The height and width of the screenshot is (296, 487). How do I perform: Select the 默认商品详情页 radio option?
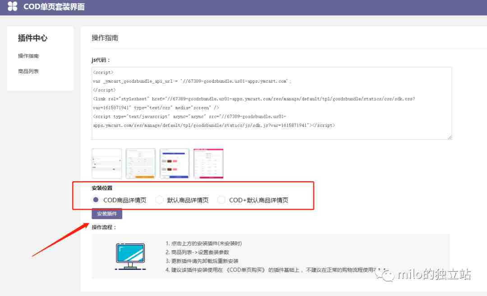[x=159, y=200]
